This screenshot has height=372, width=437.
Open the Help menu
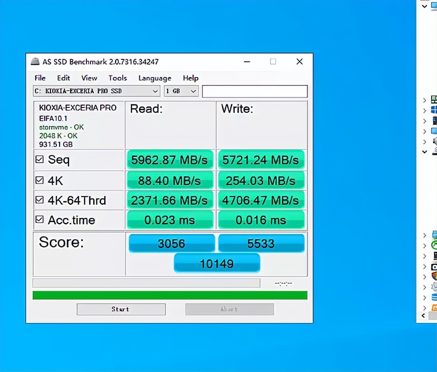(x=190, y=78)
